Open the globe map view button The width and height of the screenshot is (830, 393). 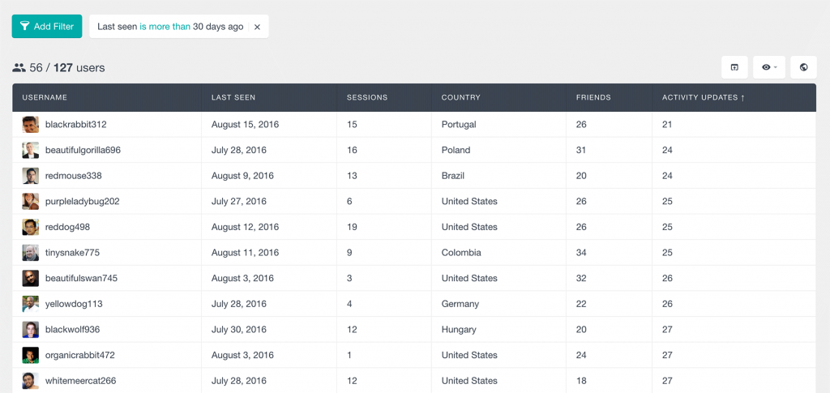[x=803, y=67]
